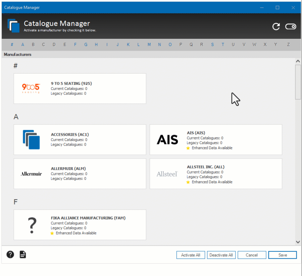Open the help question mark icon
Image resolution: width=302 pixels, height=276 pixels.
point(11,254)
